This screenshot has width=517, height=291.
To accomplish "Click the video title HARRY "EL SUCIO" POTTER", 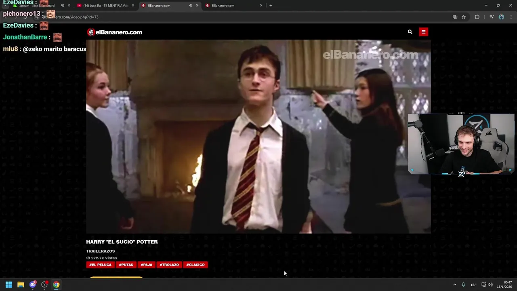I will coord(122,242).
